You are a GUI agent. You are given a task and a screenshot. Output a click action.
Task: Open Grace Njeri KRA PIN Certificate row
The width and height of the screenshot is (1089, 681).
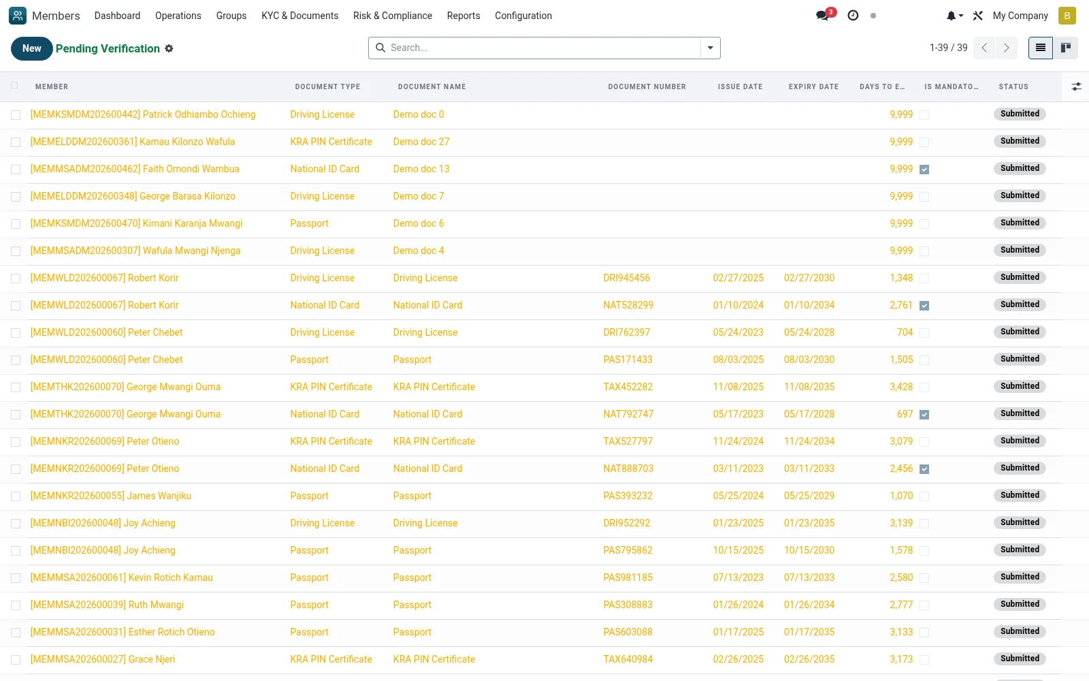coord(531,660)
